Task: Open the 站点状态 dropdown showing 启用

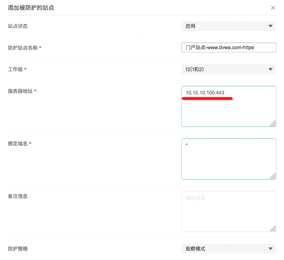Action: [x=228, y=26]
